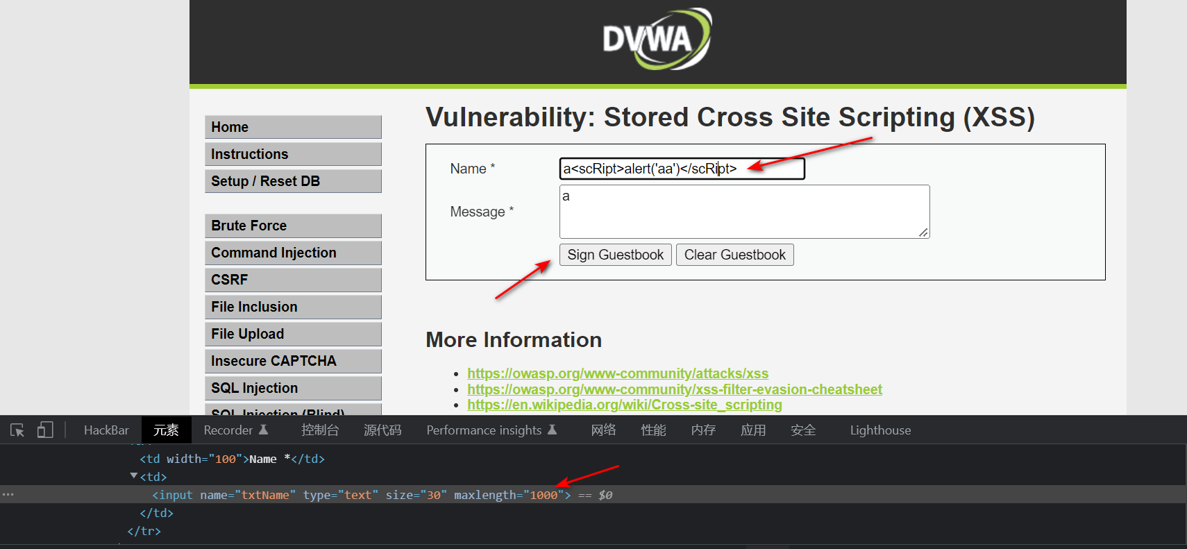Open the HackBar tab
This screenshot has height=549, width=1187.
point(106,430)
